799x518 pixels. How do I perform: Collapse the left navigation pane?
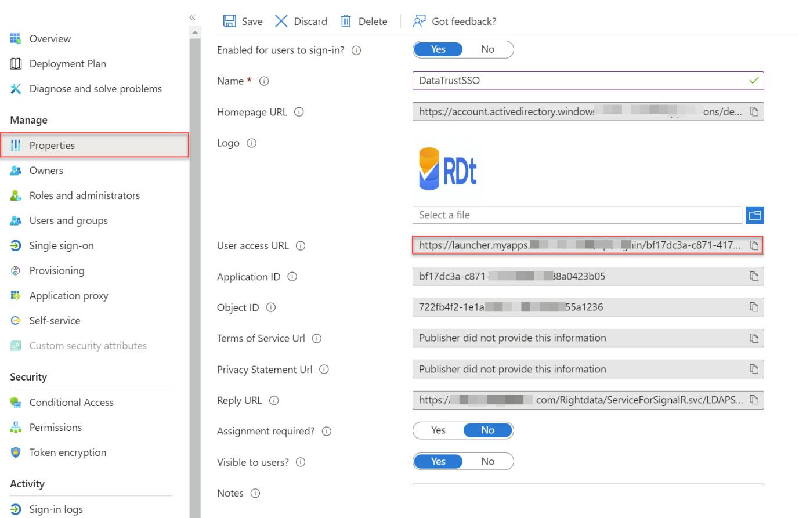(x=192, y=17)
